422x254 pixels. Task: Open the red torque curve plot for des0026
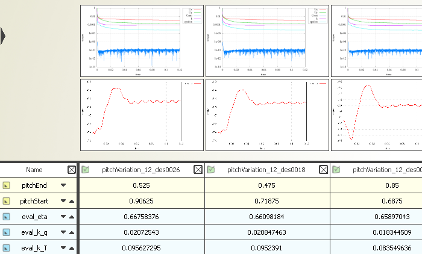(142, 115)
